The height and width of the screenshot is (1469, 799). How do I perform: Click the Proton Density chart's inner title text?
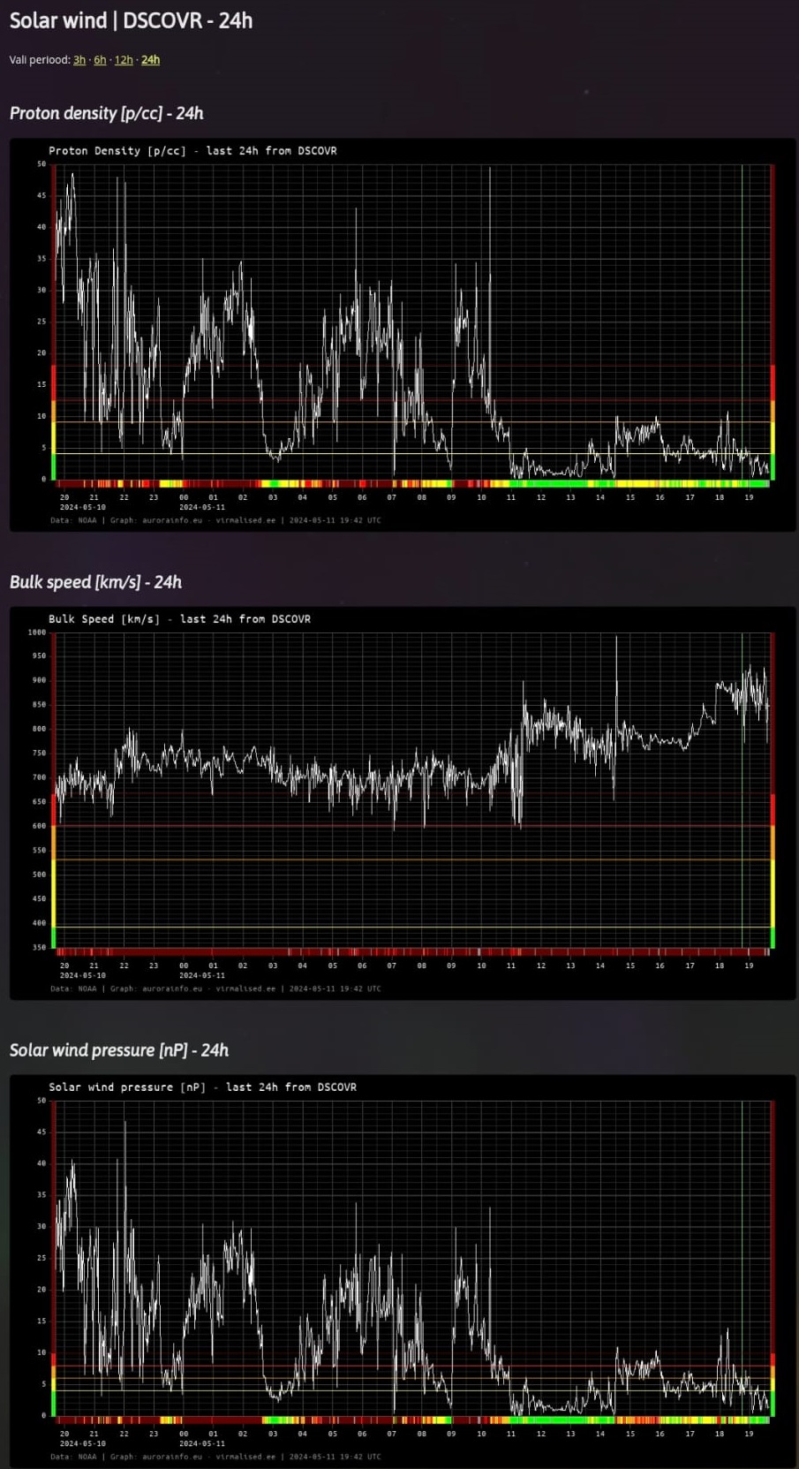click(192, 151)
